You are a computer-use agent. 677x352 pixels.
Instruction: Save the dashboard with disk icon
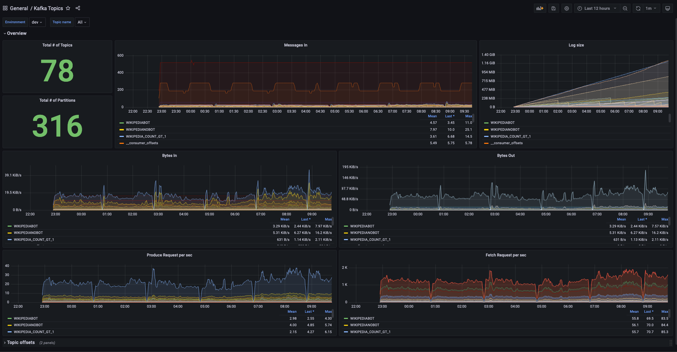coord(554,8)
